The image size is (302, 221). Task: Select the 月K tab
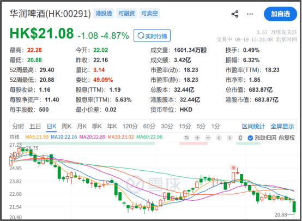point(82,126)
